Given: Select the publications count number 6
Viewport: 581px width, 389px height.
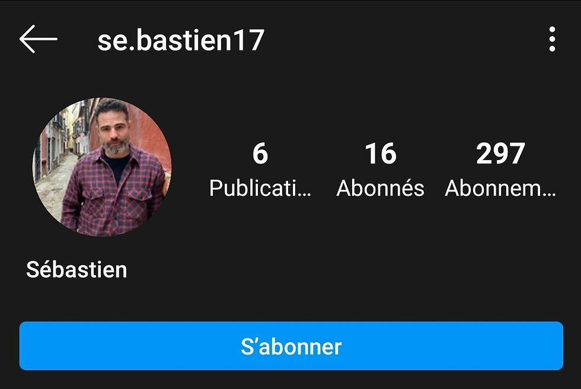Looking at the screenshot, I should click(x=260, y=154).
